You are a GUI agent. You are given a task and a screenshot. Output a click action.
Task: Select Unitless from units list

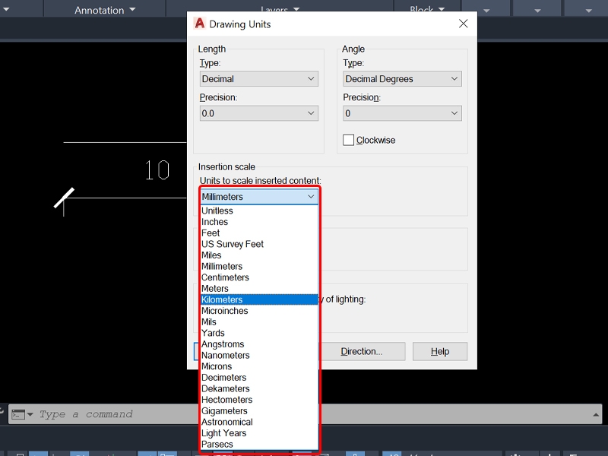[x=259, y=211]
